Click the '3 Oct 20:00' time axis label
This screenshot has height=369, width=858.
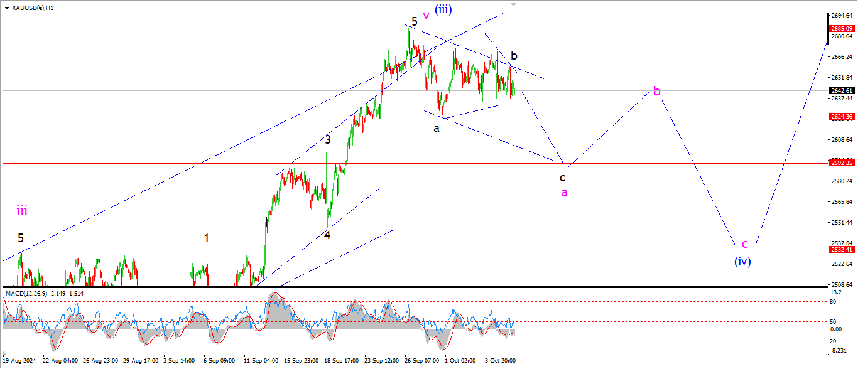[501, 361]
